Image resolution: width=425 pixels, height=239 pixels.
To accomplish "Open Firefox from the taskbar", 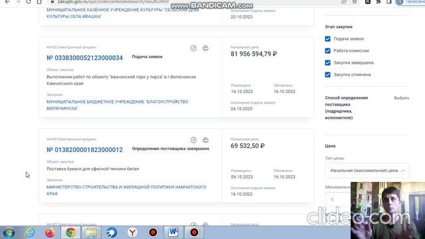I will tap(50, 232).
